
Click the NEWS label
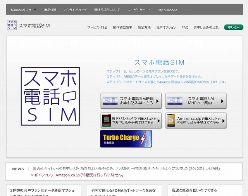(x=18, y=169)
